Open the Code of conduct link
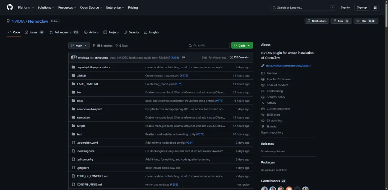This screenshot has width=388, height=190. (x=274, y=85)
